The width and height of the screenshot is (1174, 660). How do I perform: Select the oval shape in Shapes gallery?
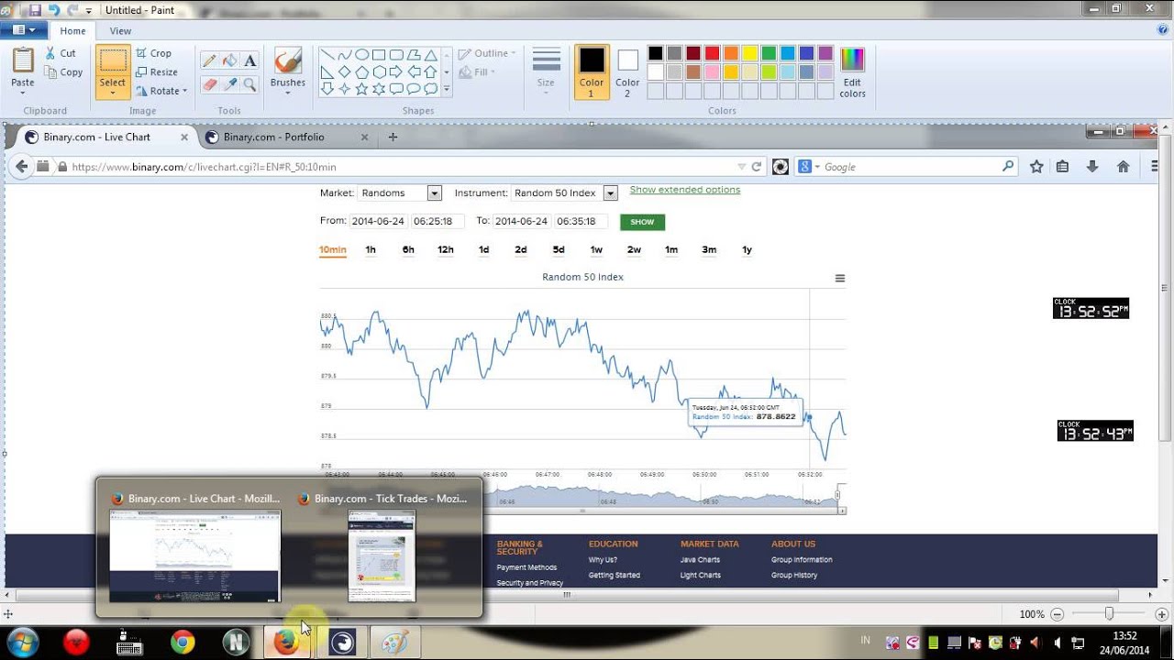click(361, 55)
